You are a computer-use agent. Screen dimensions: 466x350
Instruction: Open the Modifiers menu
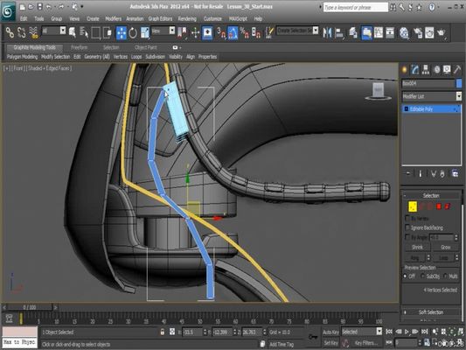(x=114, y=18)
